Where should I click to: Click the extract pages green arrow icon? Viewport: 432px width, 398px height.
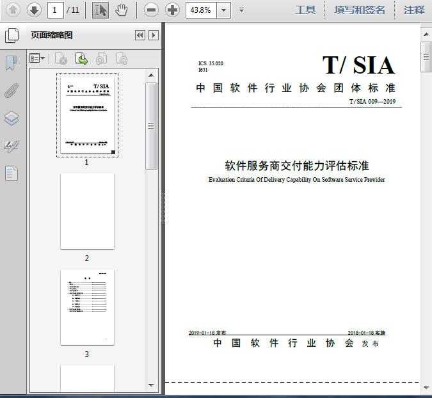(x=81, y=58)
